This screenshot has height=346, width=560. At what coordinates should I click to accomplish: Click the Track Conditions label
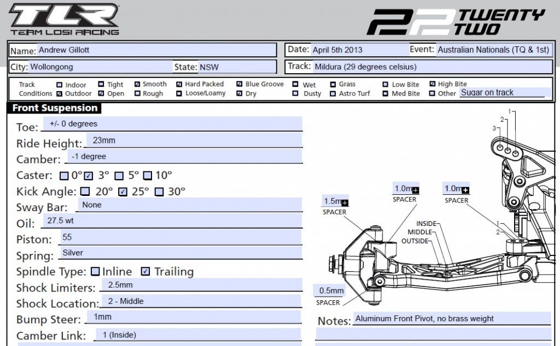[x=36, y=89]
